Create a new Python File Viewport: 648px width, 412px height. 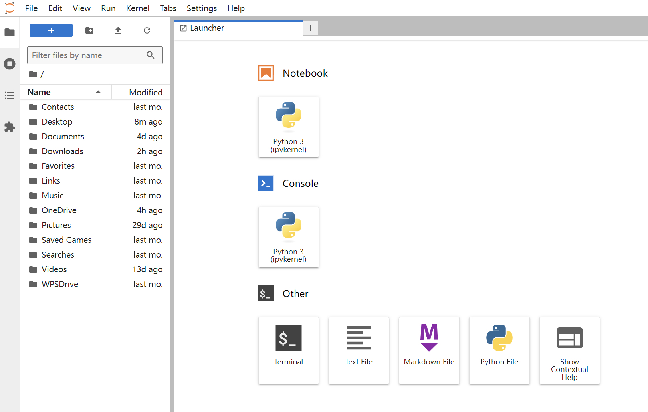(x=499, y=350)
